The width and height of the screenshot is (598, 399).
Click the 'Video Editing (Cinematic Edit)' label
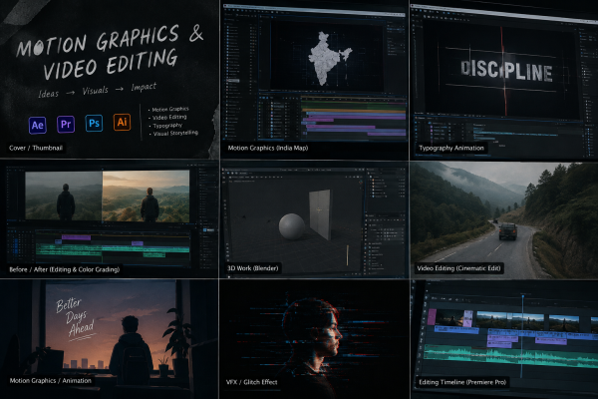click(x=458, y=268)
